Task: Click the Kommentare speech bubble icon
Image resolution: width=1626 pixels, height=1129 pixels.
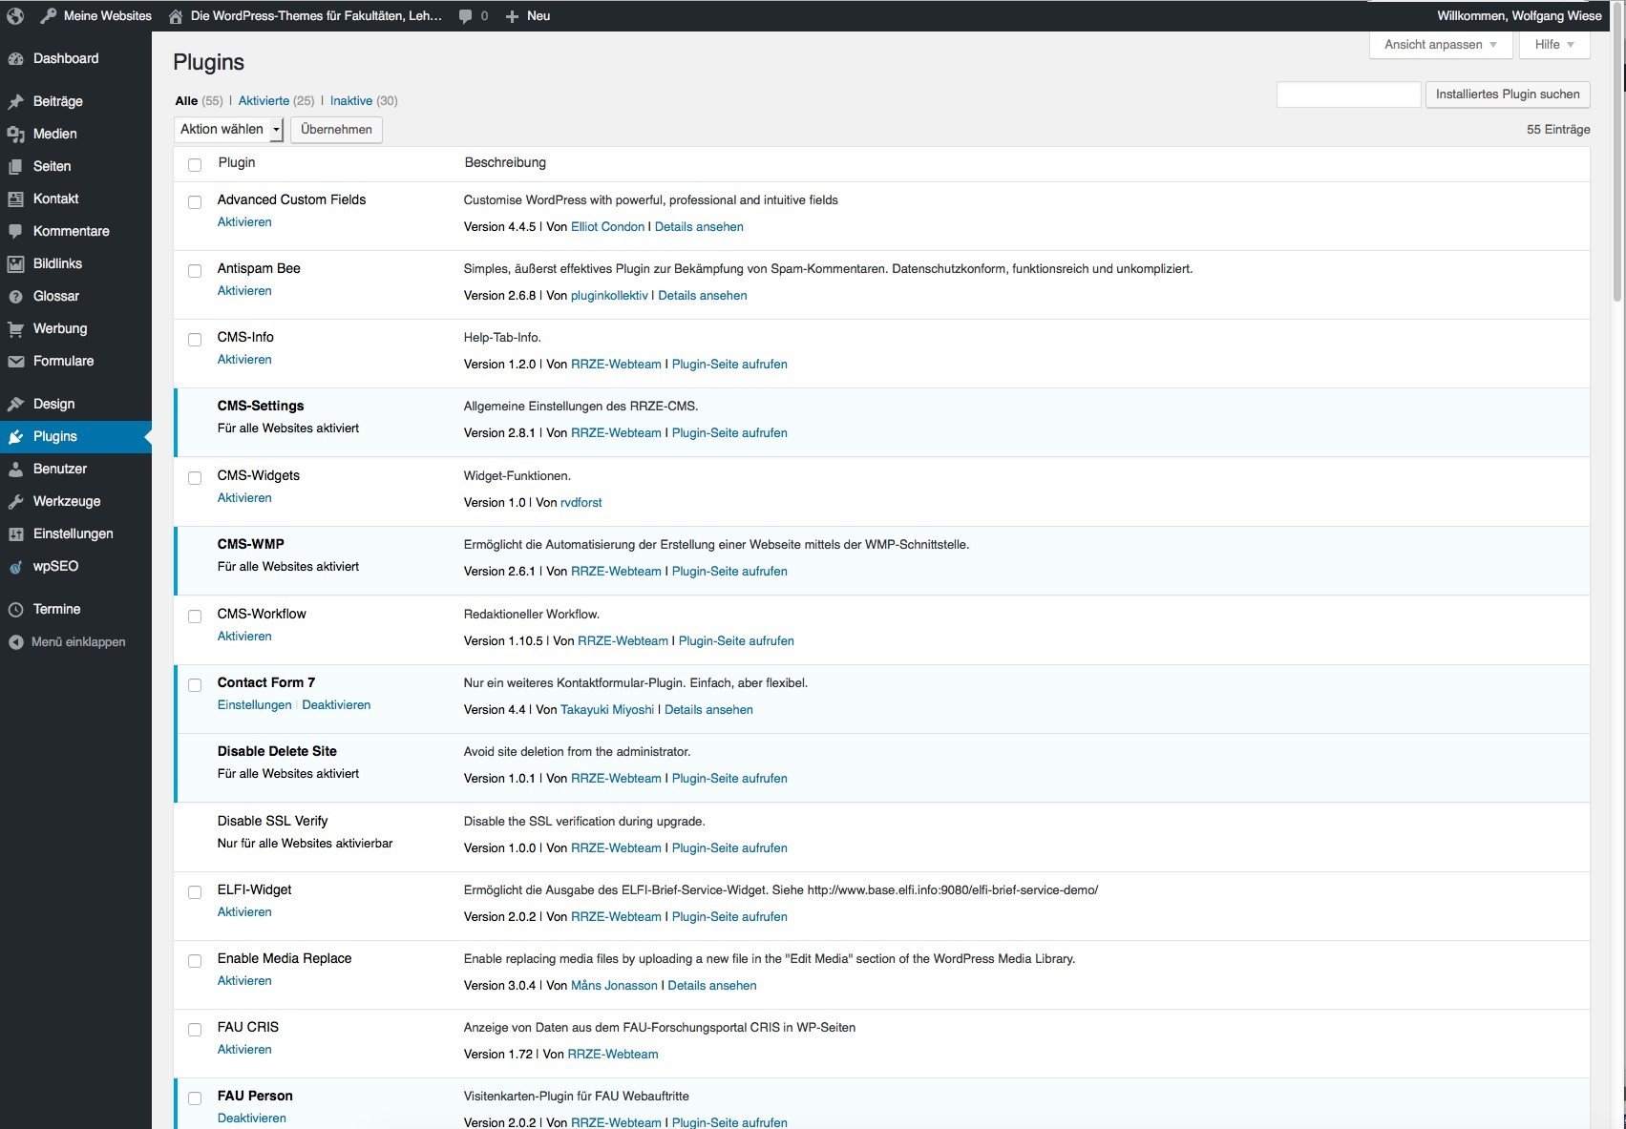Action: click(x=15, y=232)
